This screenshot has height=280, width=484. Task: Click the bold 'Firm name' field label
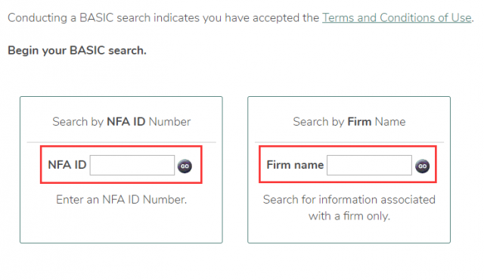[x=295, y=165]
